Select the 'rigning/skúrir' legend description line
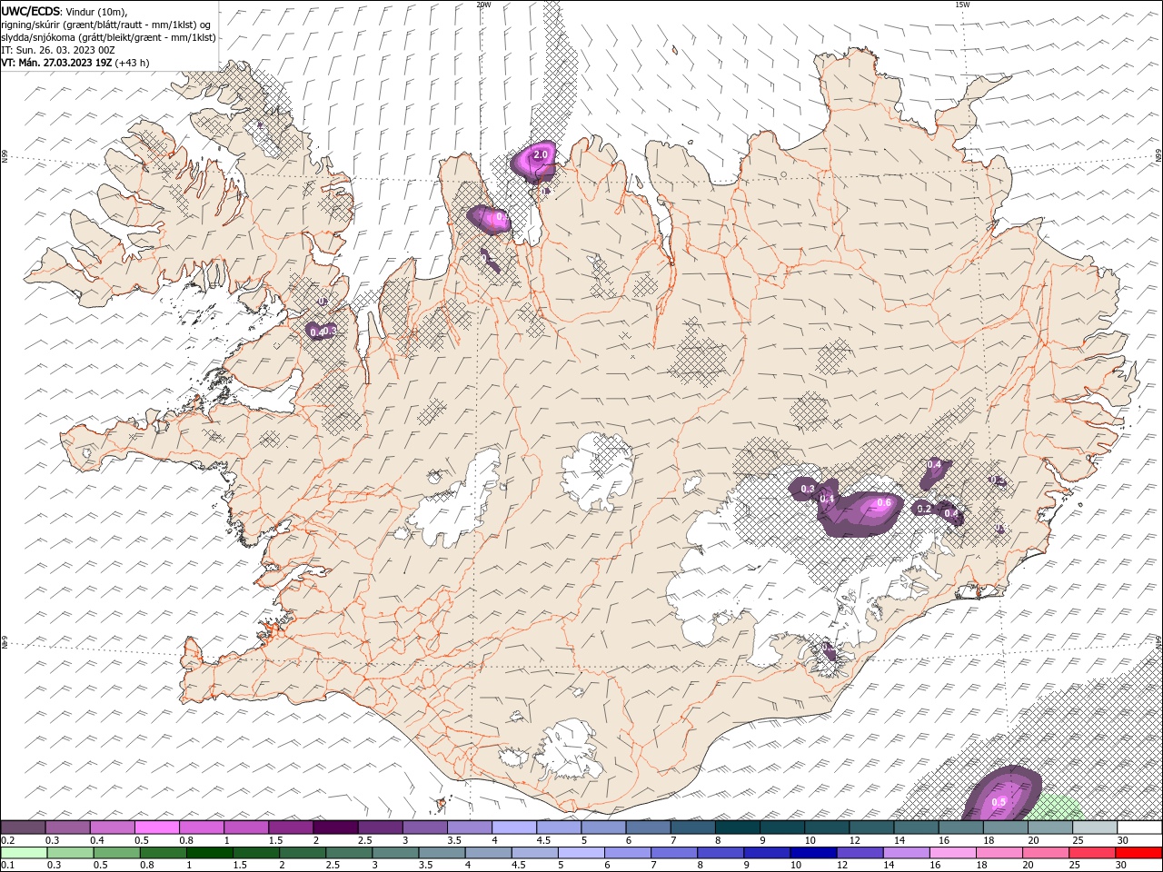 106,25
